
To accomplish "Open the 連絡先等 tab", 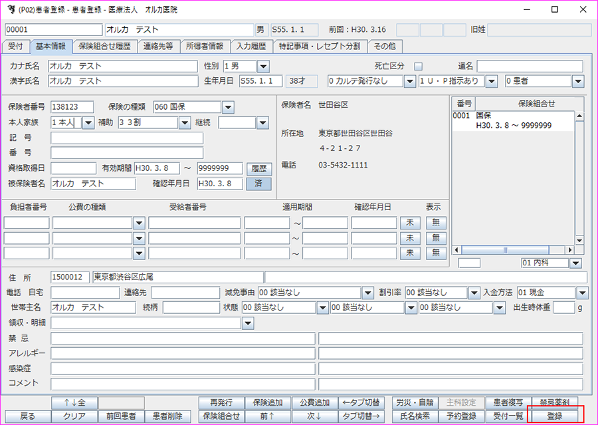I will (x=158, y=47).
